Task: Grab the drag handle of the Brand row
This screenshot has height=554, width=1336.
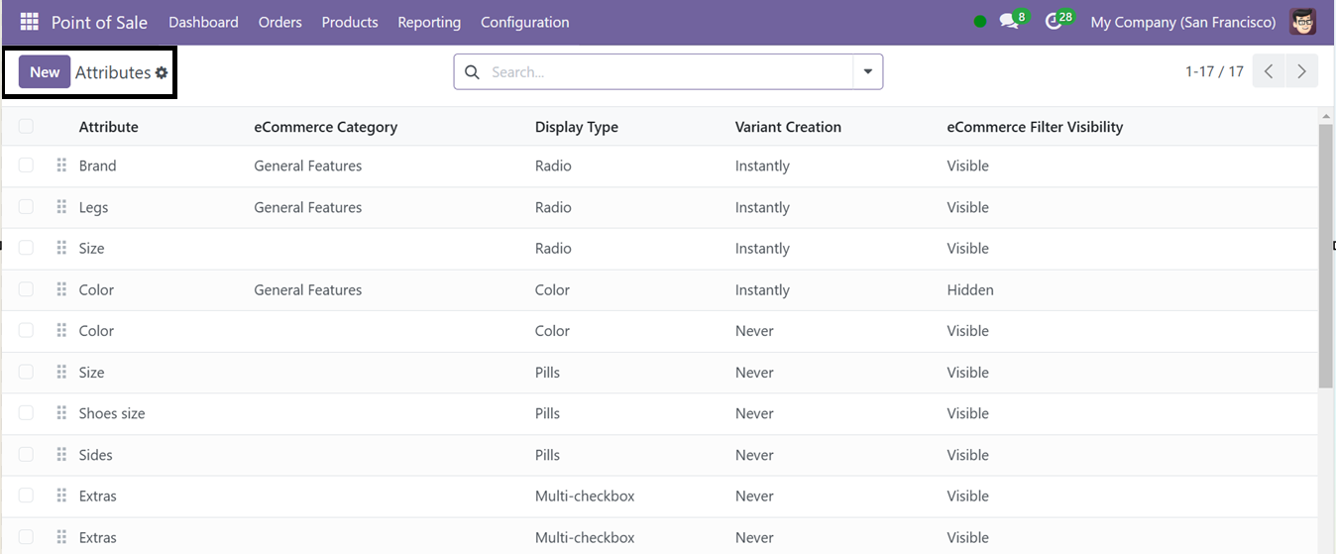Action: click(x=61, y=166)
